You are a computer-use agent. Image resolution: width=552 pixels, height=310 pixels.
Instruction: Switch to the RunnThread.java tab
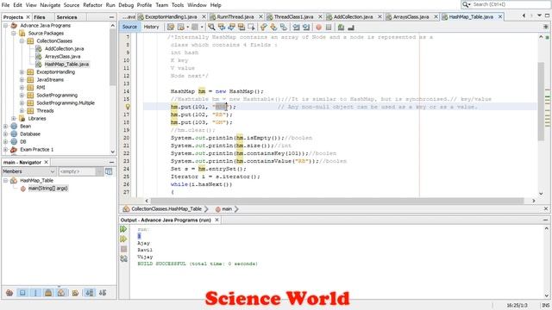tap(235, 17)
